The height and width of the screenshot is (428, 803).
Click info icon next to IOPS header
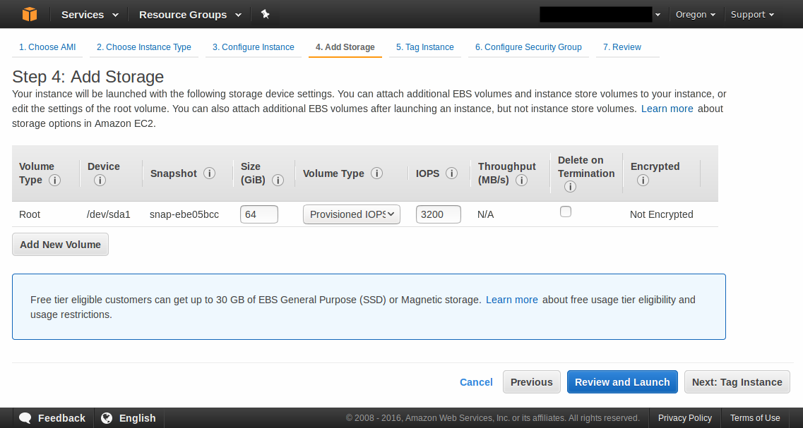pyautogui.click(x=452, y=173)
